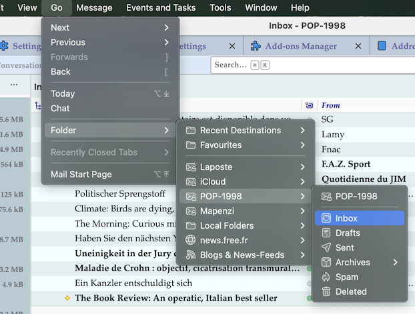Expand the Blogs & News-Feeds submenu arrow
415x314 pixels.
(303, 255)
